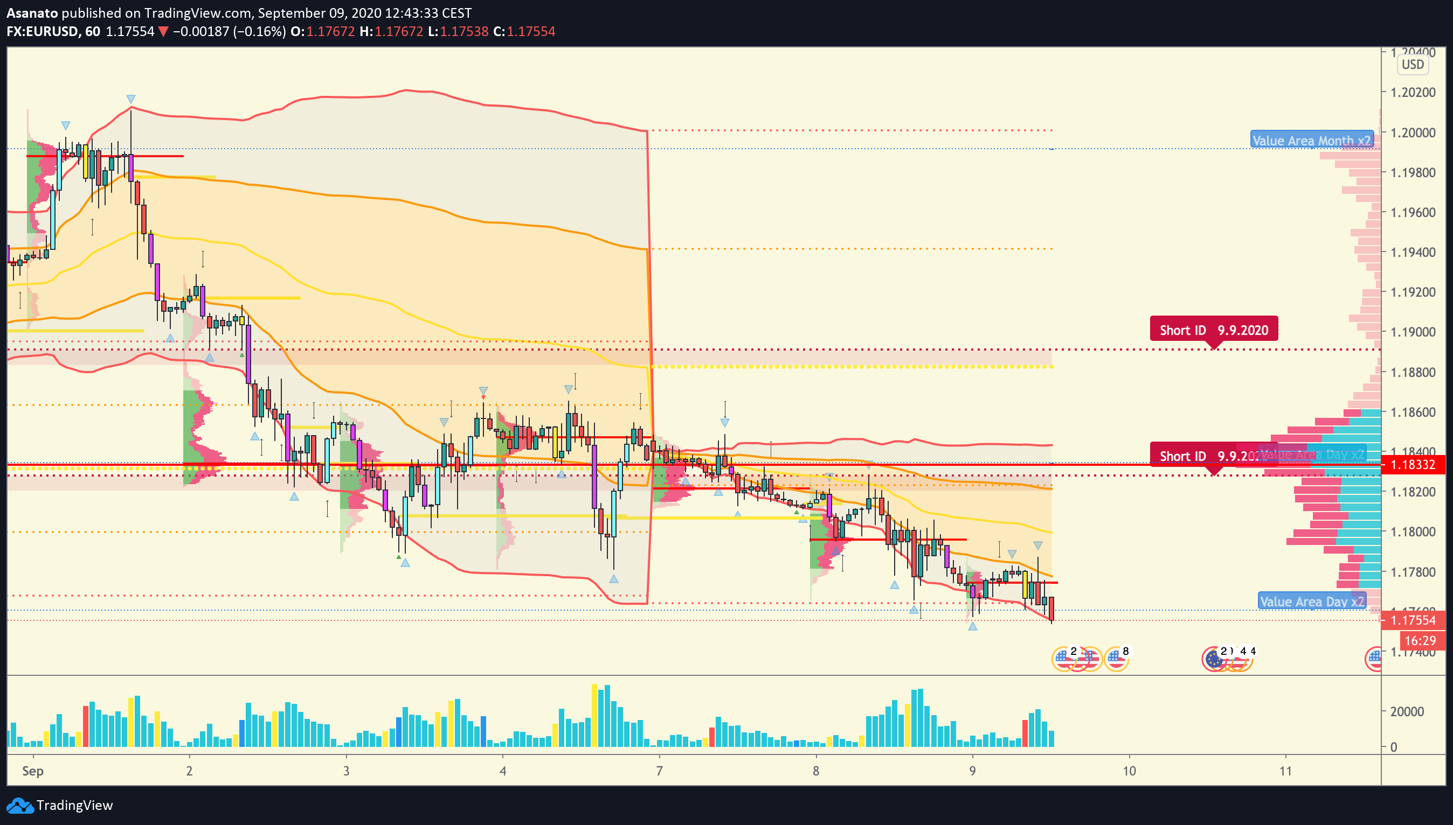Click the 'FX:EURUSD, 60' symbol label

(x=53, y=32)
